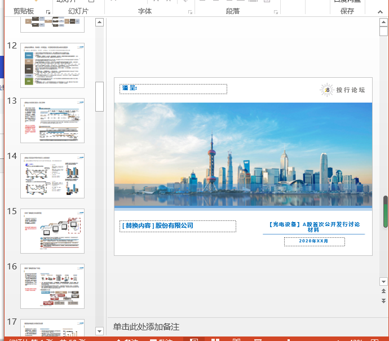Go to previous slide with double-up arrow
Image resolution: width=389 pixels, height=341 pixels.
tap(384, 290)
